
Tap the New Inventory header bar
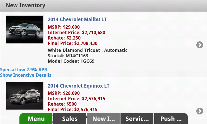pos(103,5)
